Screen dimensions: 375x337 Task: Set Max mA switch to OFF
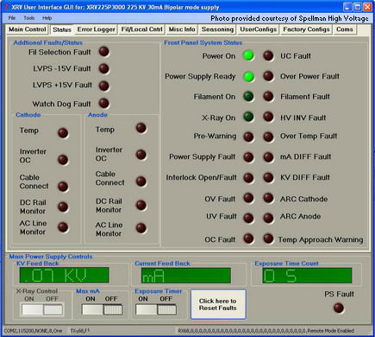113,309
